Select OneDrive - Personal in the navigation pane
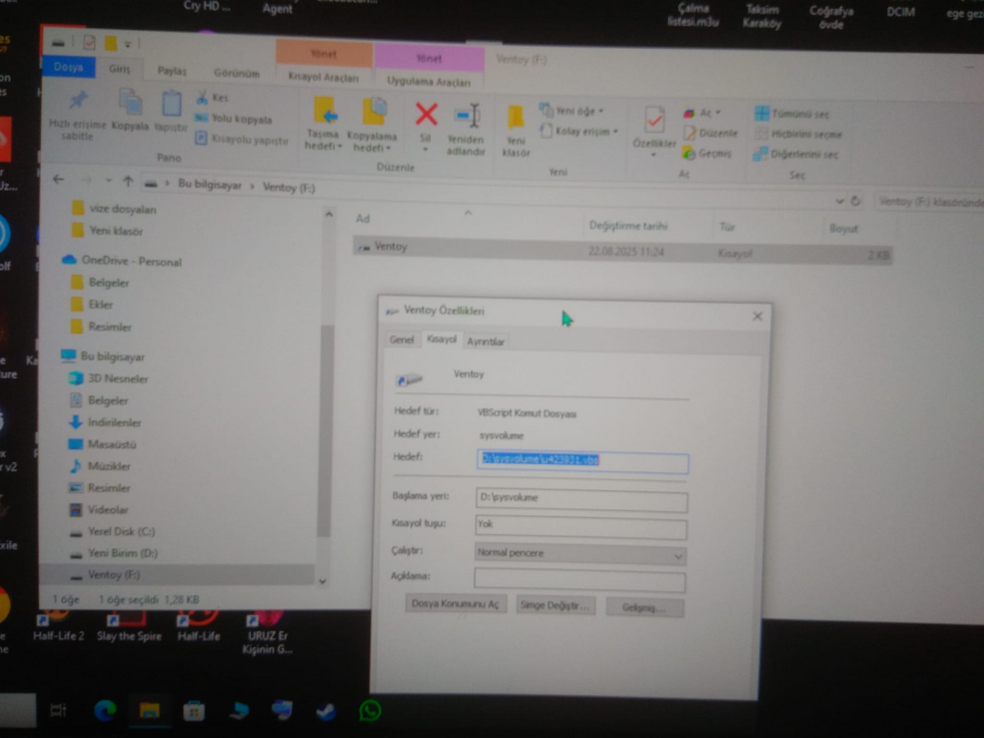Image resolution: width=984 pixels, height=738 pixels. coord(123,260)
